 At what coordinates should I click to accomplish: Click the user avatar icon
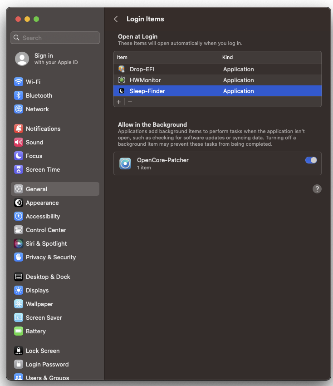tap(22, 59)
